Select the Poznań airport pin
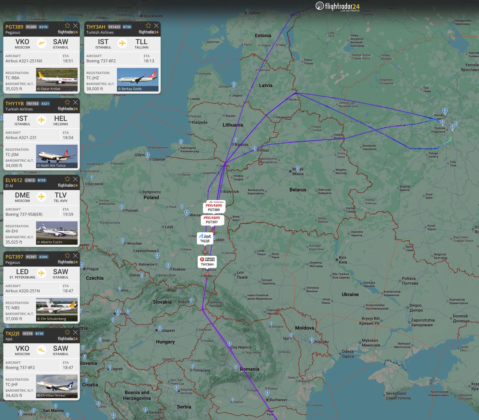The width and height of the screenshot is (479, 420). point(122,207)
